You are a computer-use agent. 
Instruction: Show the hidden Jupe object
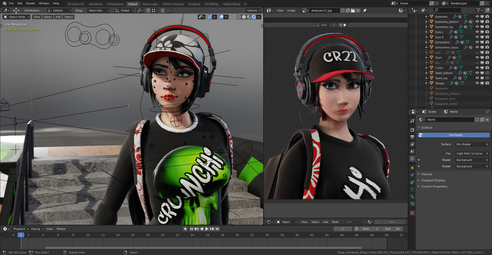tap(477, 52)
